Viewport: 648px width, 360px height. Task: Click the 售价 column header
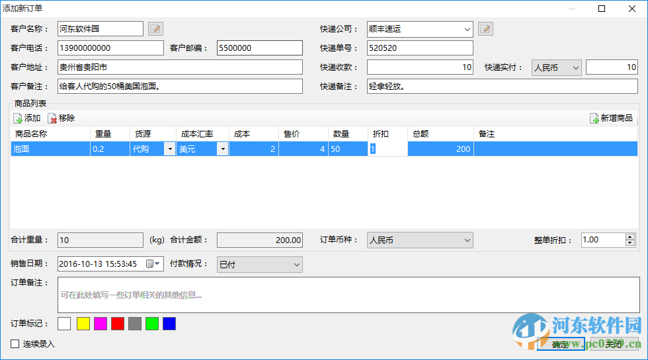304,134
